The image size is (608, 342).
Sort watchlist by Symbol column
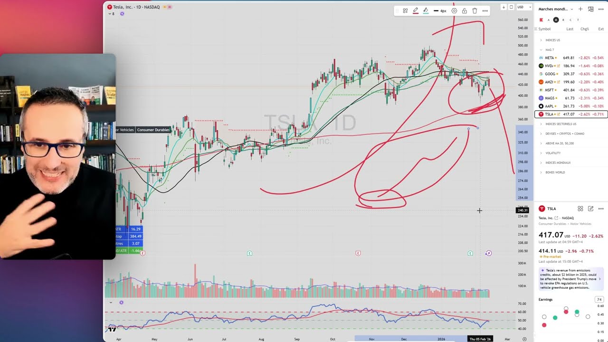coord(544,29)
